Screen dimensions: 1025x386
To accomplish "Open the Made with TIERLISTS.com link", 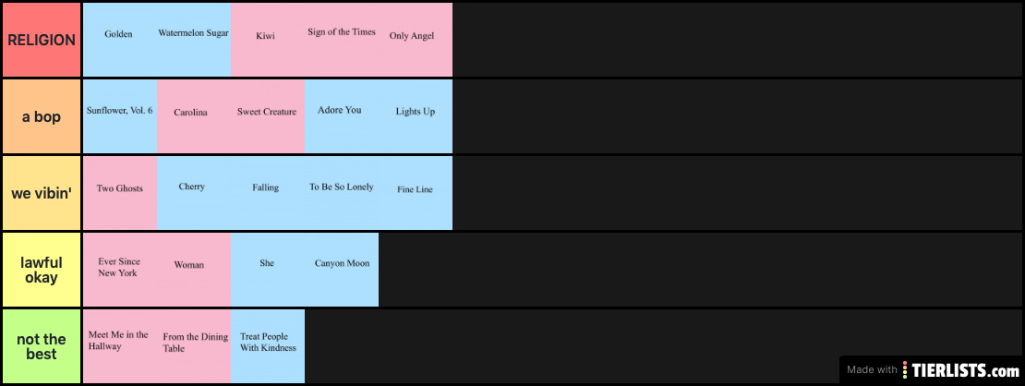I will point(935,370).
